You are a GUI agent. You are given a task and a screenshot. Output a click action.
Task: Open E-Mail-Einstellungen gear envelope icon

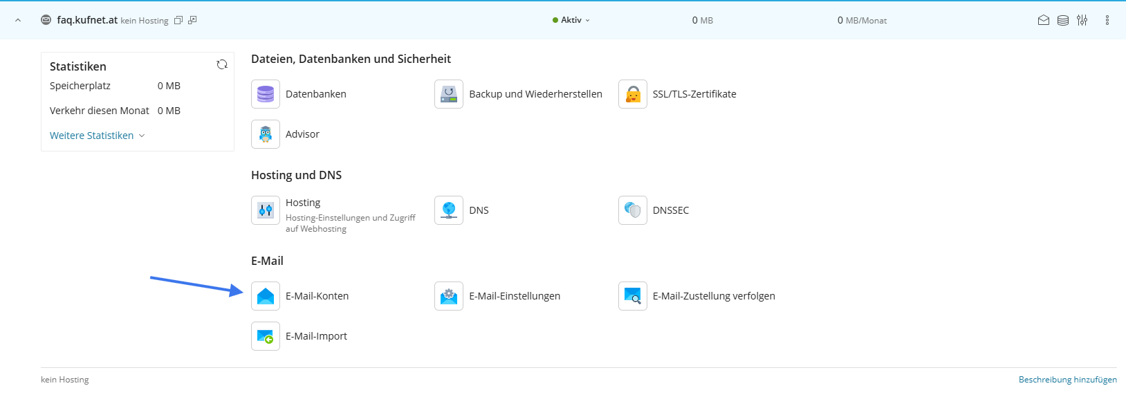449,296
